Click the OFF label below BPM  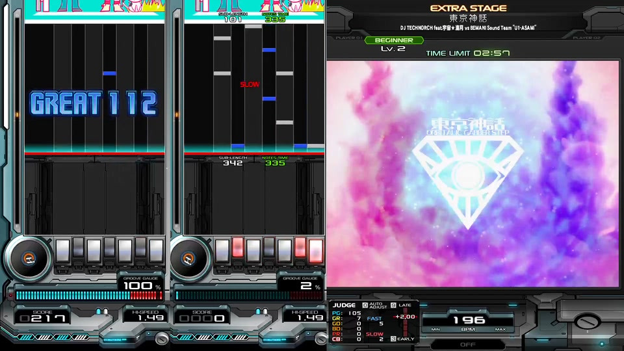coord(467,344)
